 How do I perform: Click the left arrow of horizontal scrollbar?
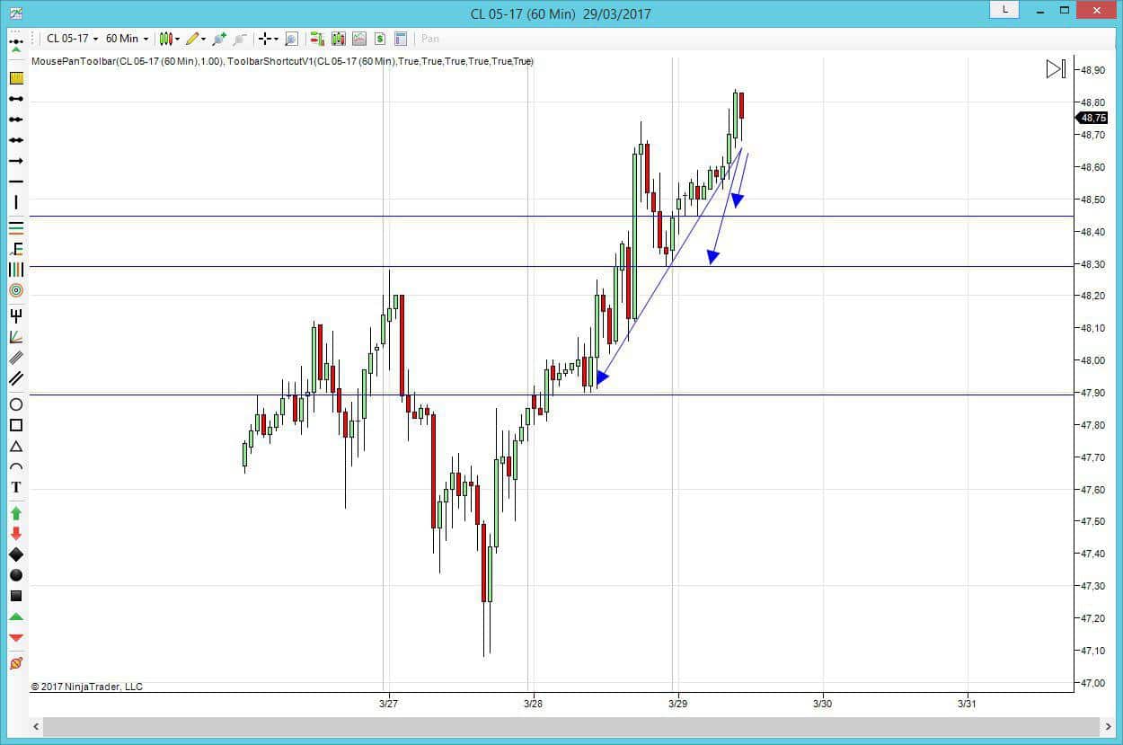click(x=36, y=726)
